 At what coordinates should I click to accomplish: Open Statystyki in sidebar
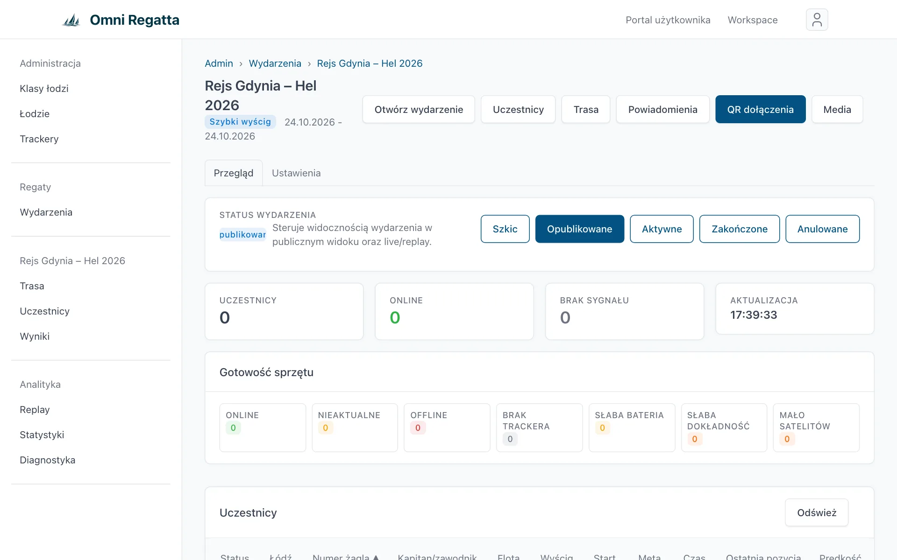[x=42, y=435]
